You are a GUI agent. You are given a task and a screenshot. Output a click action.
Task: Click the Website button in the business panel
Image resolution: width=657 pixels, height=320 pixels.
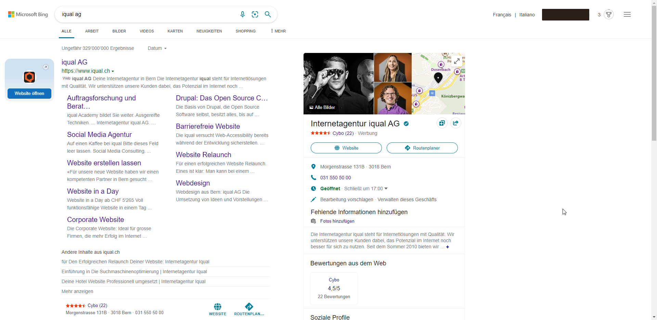coord(346,148)
